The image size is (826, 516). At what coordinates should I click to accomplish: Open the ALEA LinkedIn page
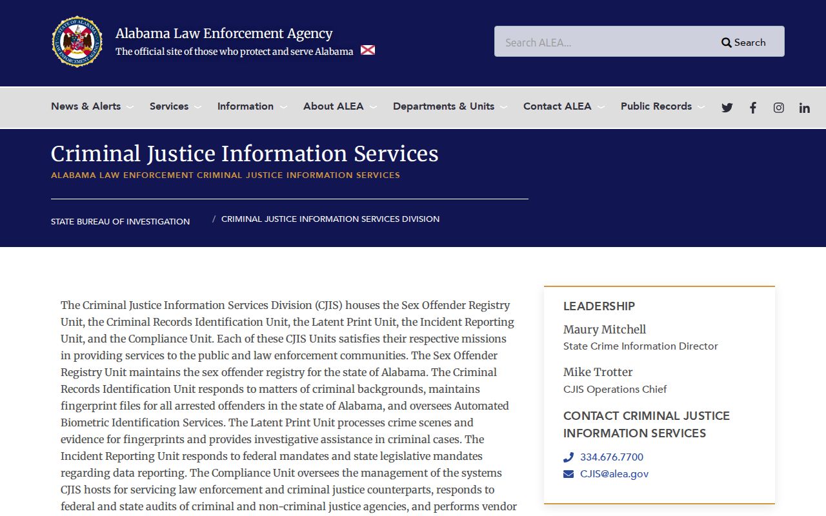805,108
